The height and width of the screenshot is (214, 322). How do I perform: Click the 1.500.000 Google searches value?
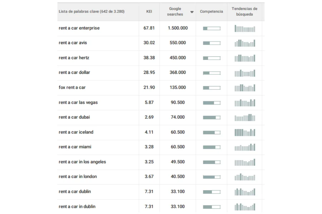pyautogui.click(x=177, y=28)
